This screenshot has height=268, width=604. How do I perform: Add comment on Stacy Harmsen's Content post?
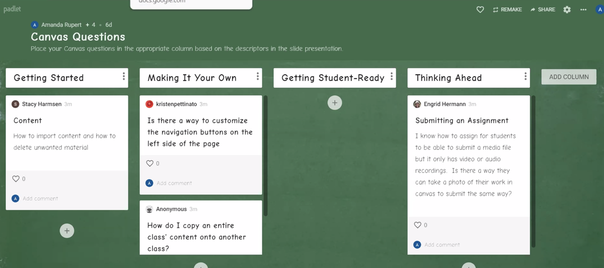pyautogui.click(x=40, y=199)
